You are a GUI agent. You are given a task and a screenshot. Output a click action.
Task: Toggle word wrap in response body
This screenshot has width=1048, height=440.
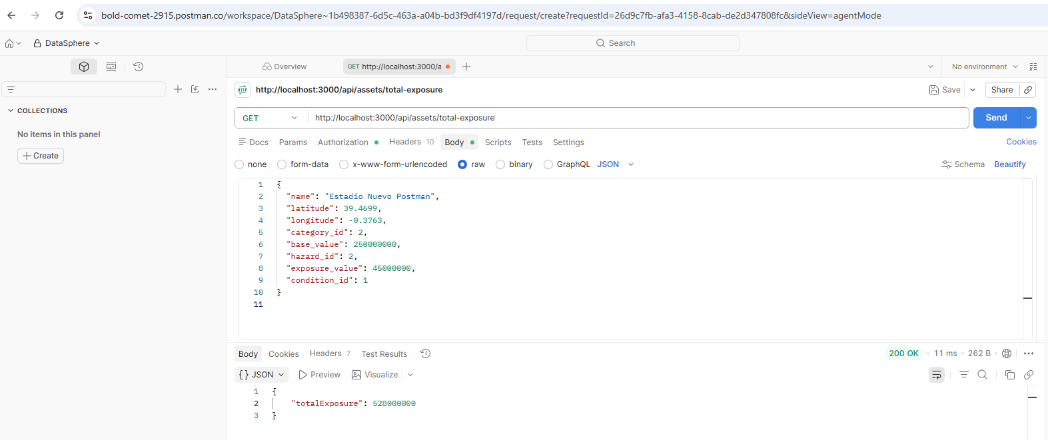coord(937,375)
